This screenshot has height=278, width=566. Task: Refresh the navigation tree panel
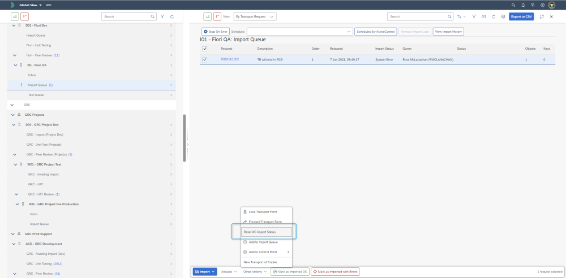click(172, 16)
